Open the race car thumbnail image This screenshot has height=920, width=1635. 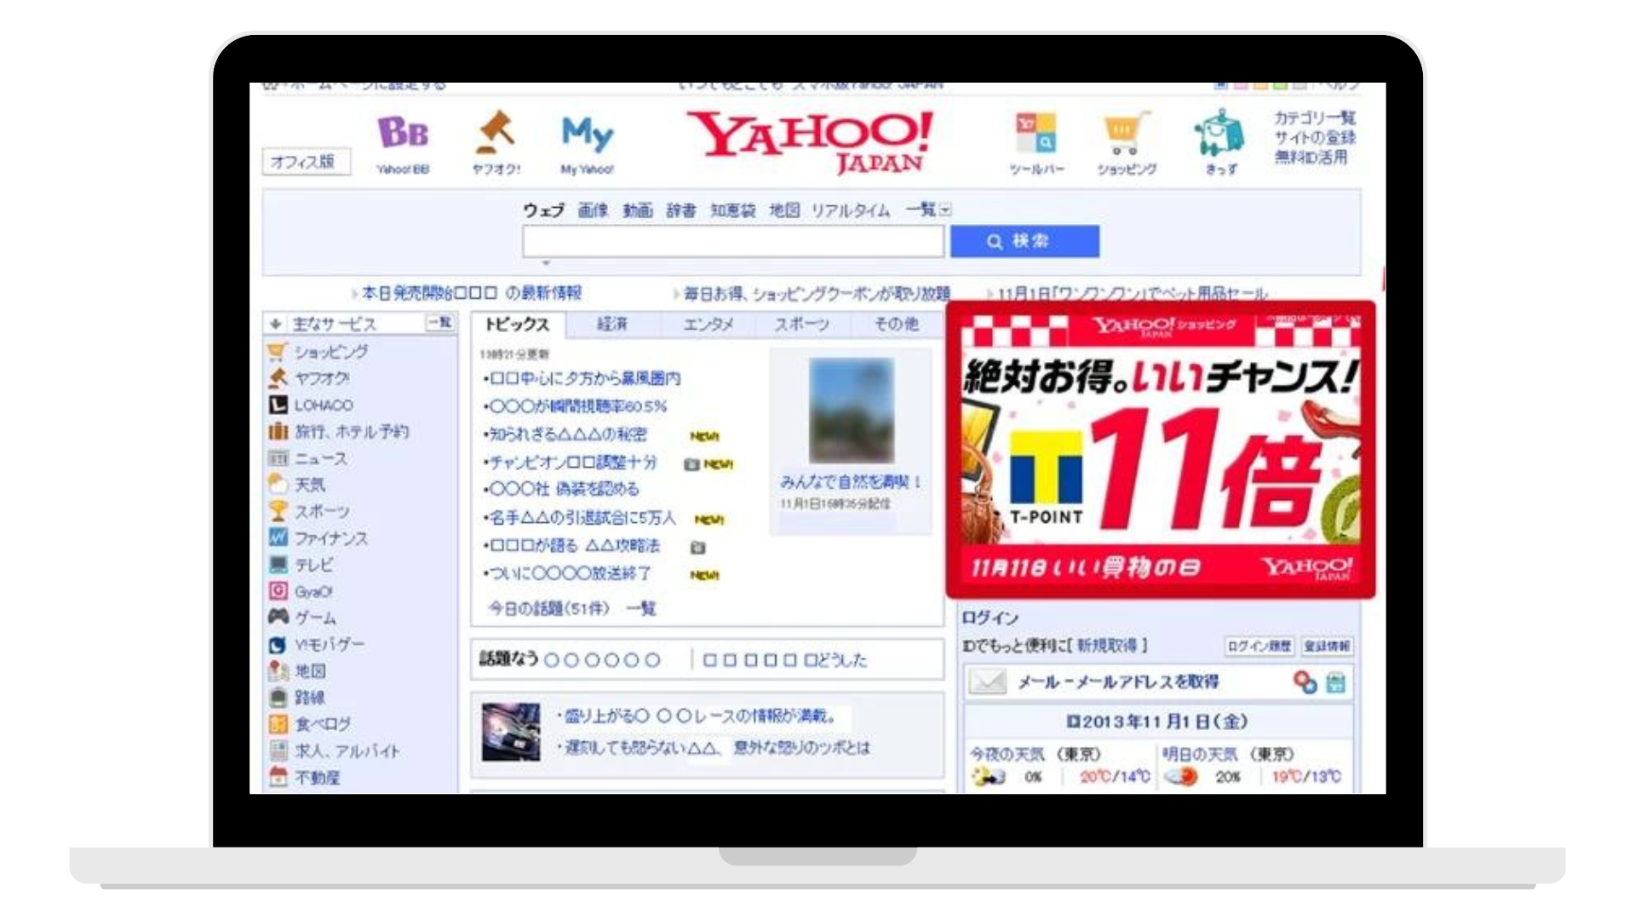[x=511, y=732]
